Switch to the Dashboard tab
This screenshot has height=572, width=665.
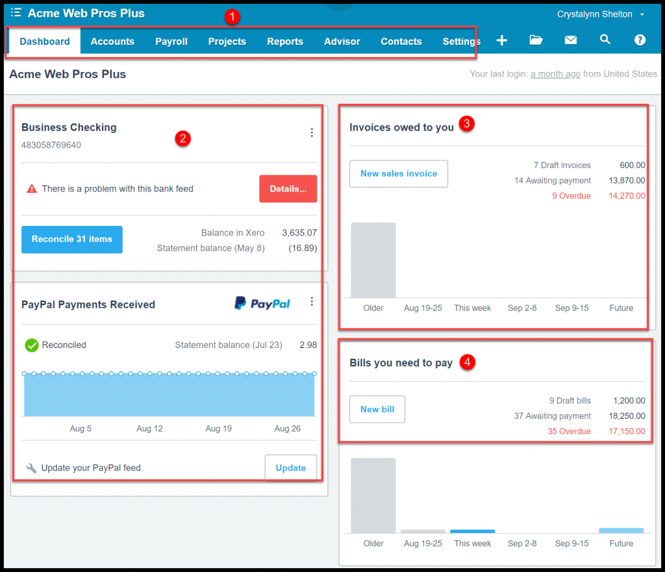45,42
